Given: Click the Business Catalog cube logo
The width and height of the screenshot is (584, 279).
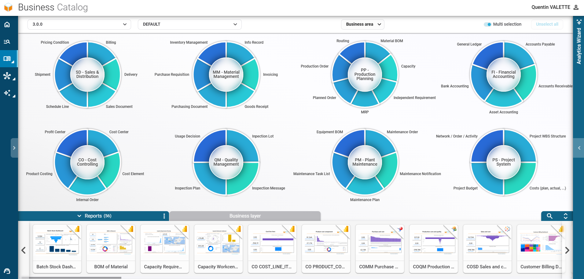Looking at the screenshot, I should pyautogui.click(x=8, y=7).
